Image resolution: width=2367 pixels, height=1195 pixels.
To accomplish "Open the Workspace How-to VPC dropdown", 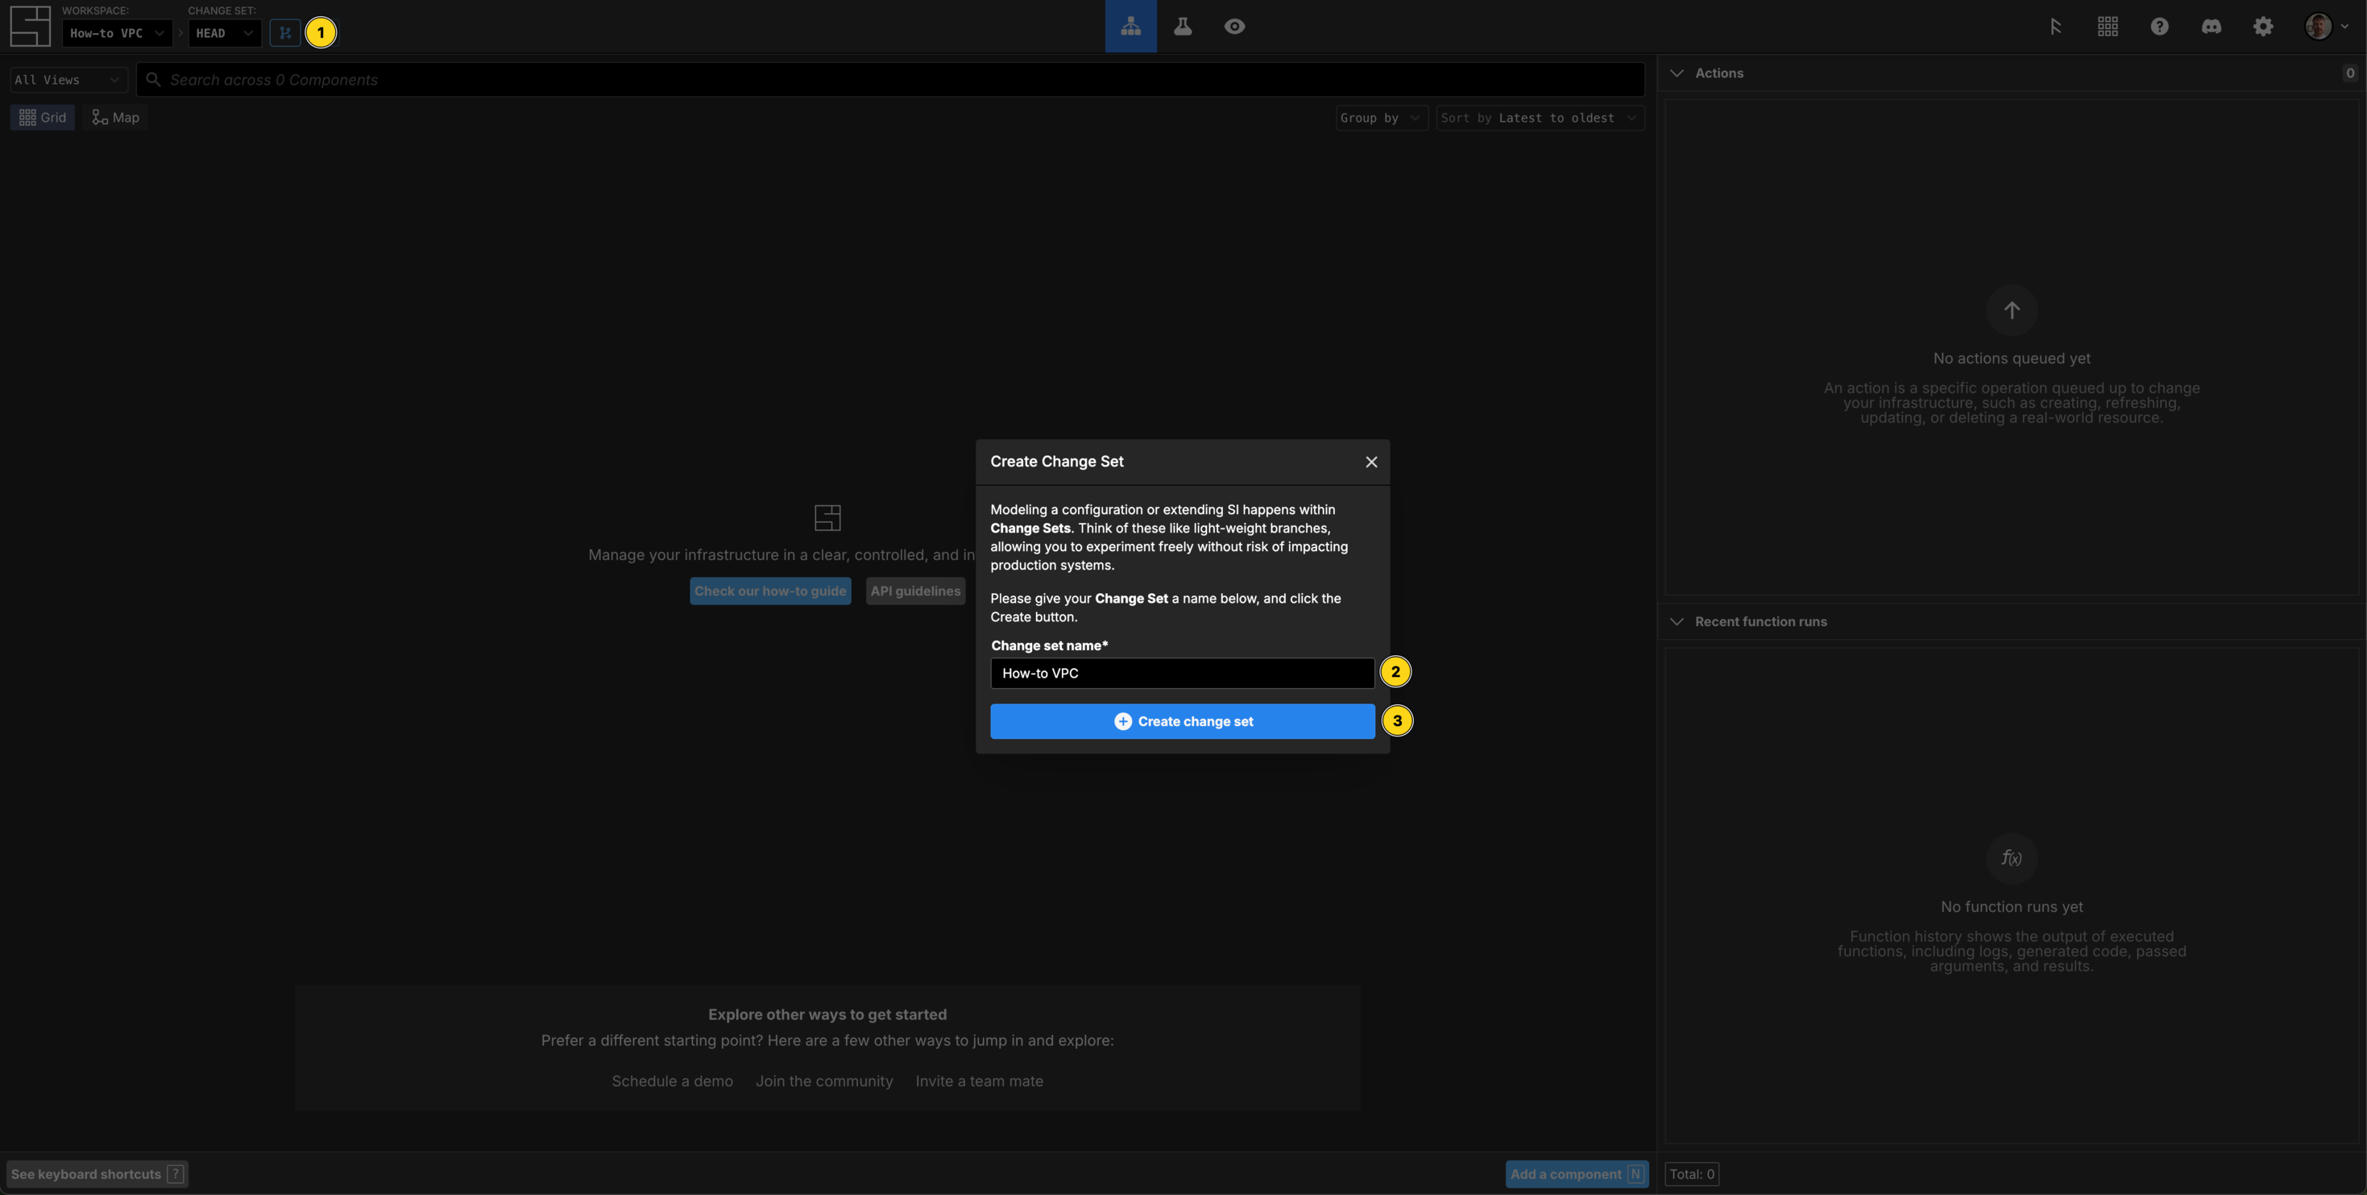I will pyautogui.click(x=117, y=33).
